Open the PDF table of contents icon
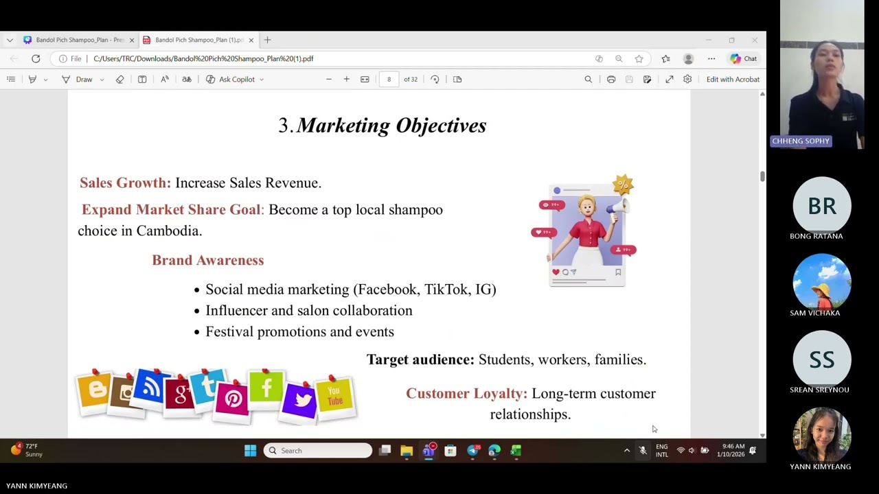The width and height of the screenshot is (879, 494). 11,80
